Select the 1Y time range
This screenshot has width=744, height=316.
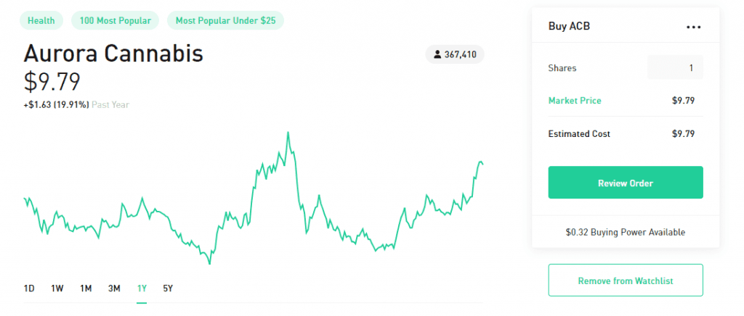[142, 288]
